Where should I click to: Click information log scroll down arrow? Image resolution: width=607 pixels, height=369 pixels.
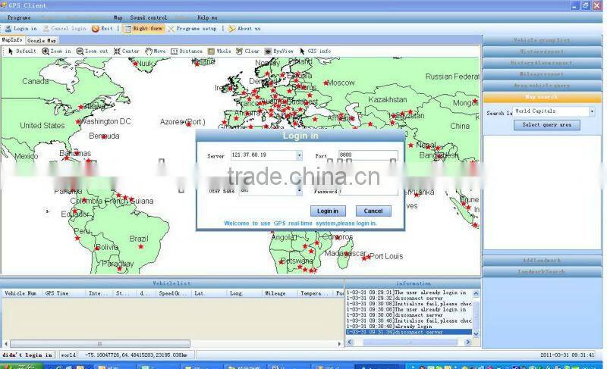[476, 334]
